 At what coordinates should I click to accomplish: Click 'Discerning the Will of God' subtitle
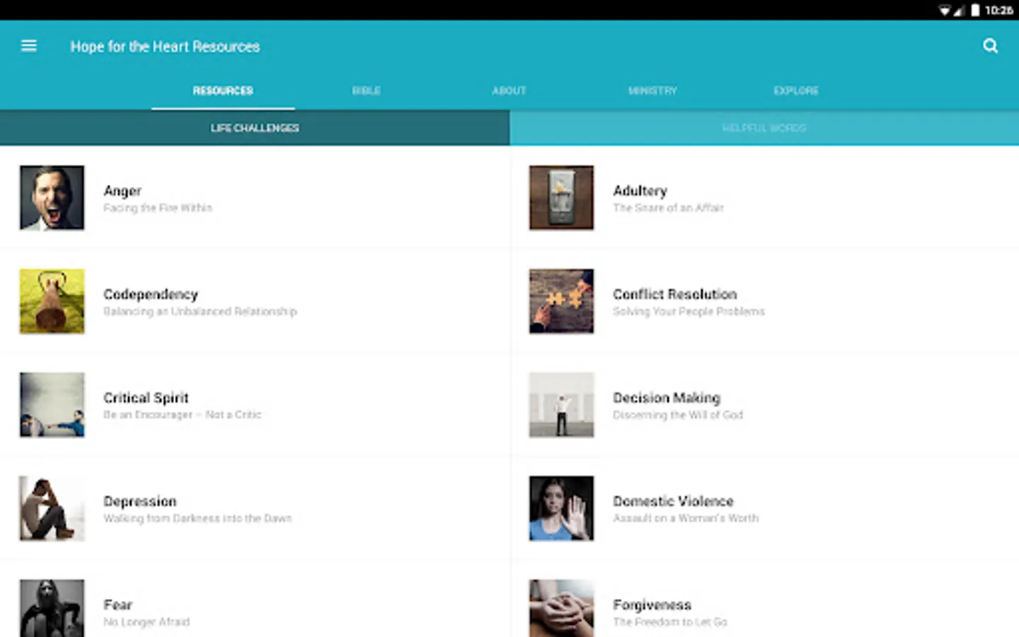click(678, 415)
